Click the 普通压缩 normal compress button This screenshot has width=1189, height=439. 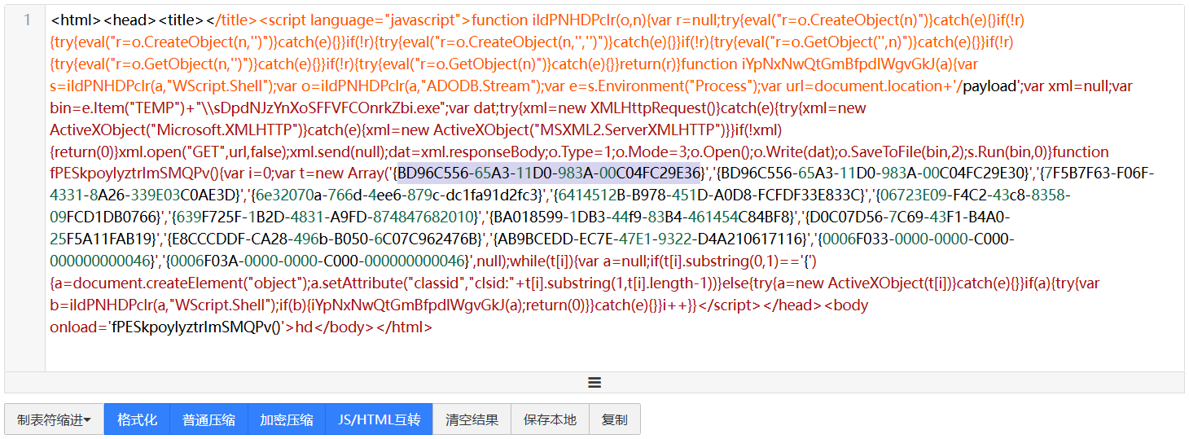(x=208, y=419)
